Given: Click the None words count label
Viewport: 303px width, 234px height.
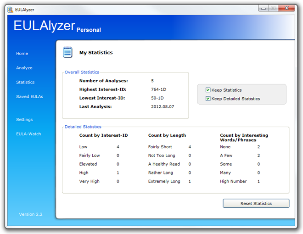Looking at the screenshot, I should point(225,147).
